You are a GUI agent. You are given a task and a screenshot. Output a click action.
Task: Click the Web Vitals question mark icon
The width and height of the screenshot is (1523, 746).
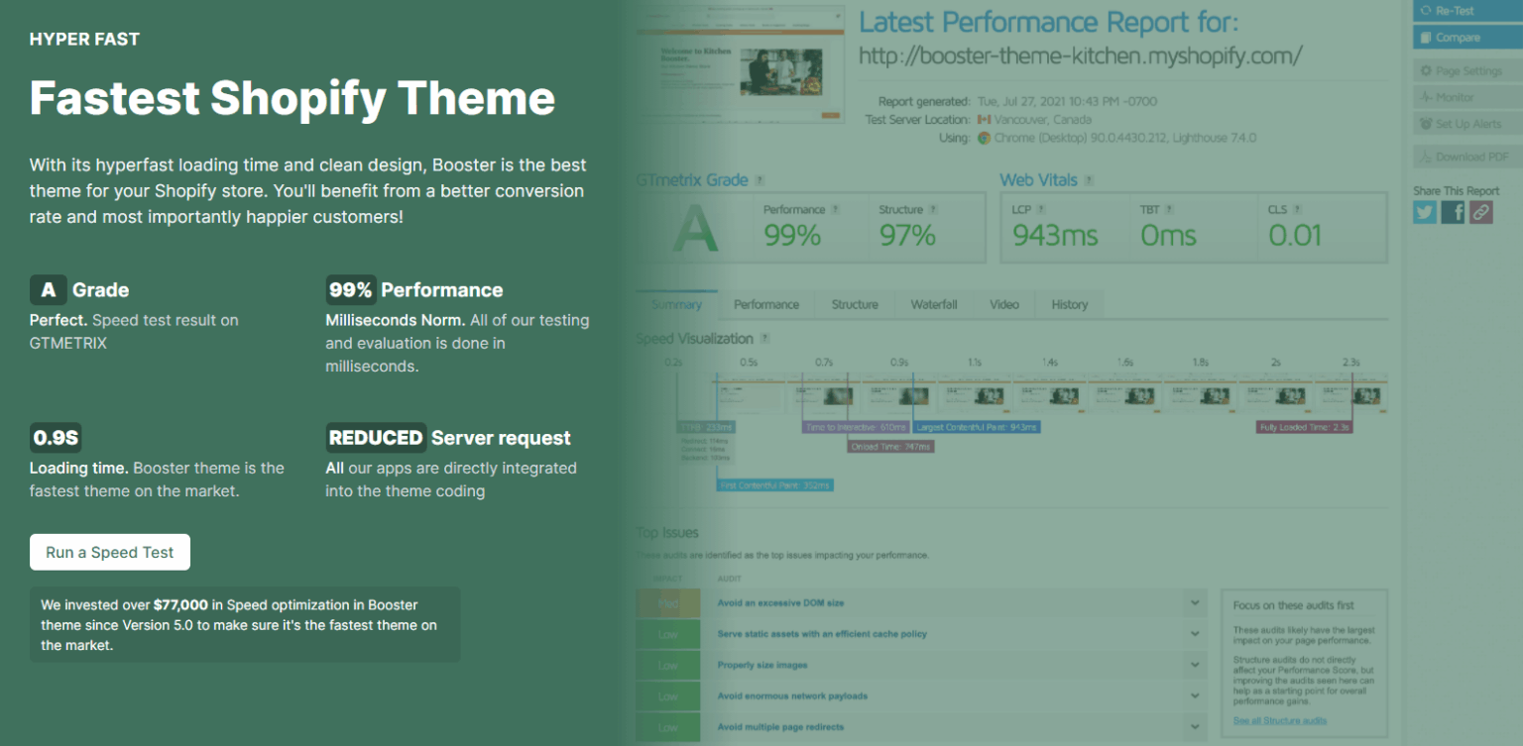click(x=1091, y=179)
